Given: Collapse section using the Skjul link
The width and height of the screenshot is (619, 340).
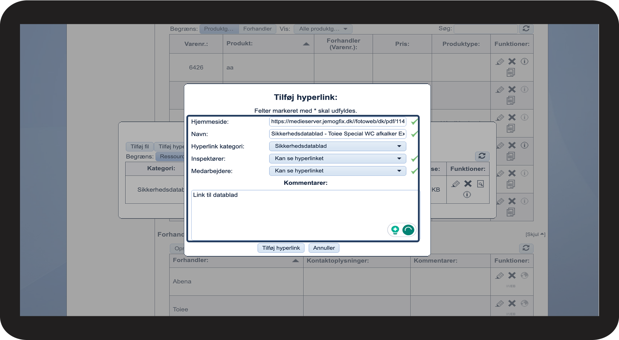Looking at the screenshot, I should tap(535, 234).
